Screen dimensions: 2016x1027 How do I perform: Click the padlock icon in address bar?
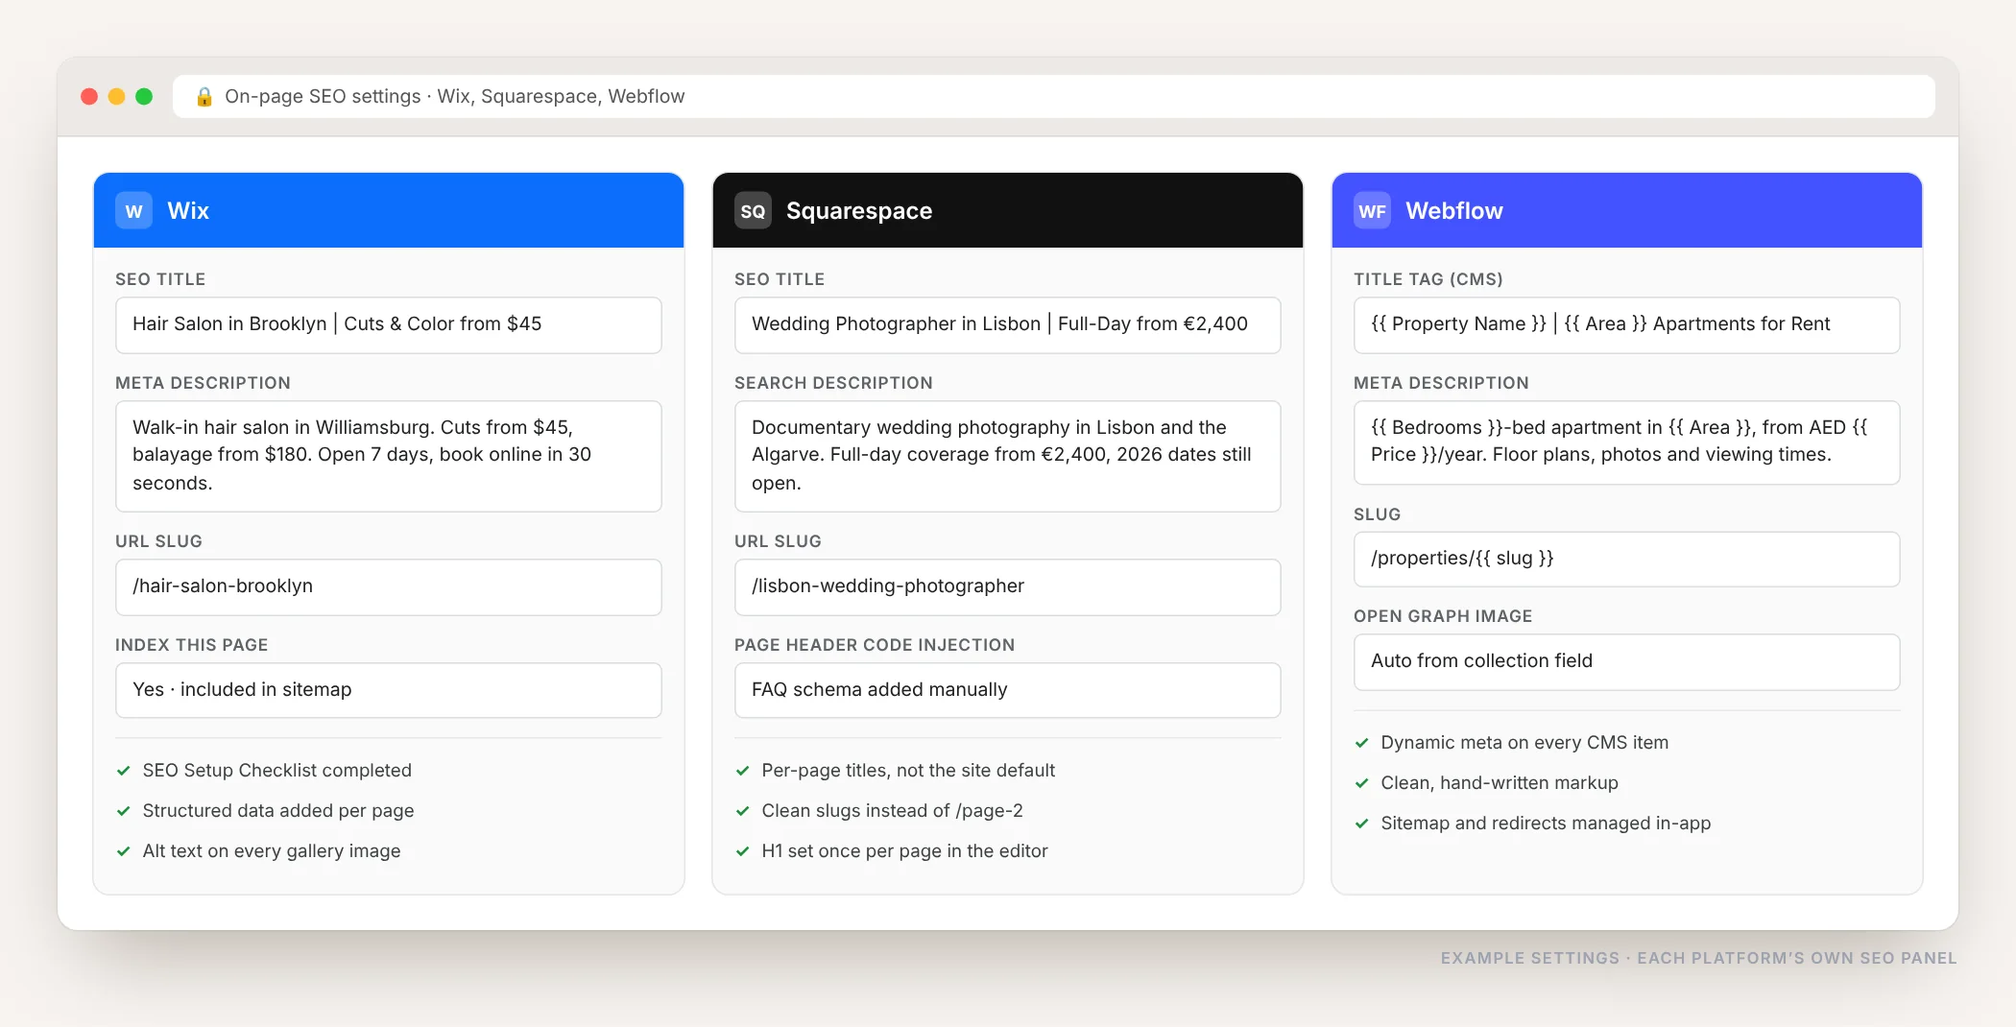204,97
